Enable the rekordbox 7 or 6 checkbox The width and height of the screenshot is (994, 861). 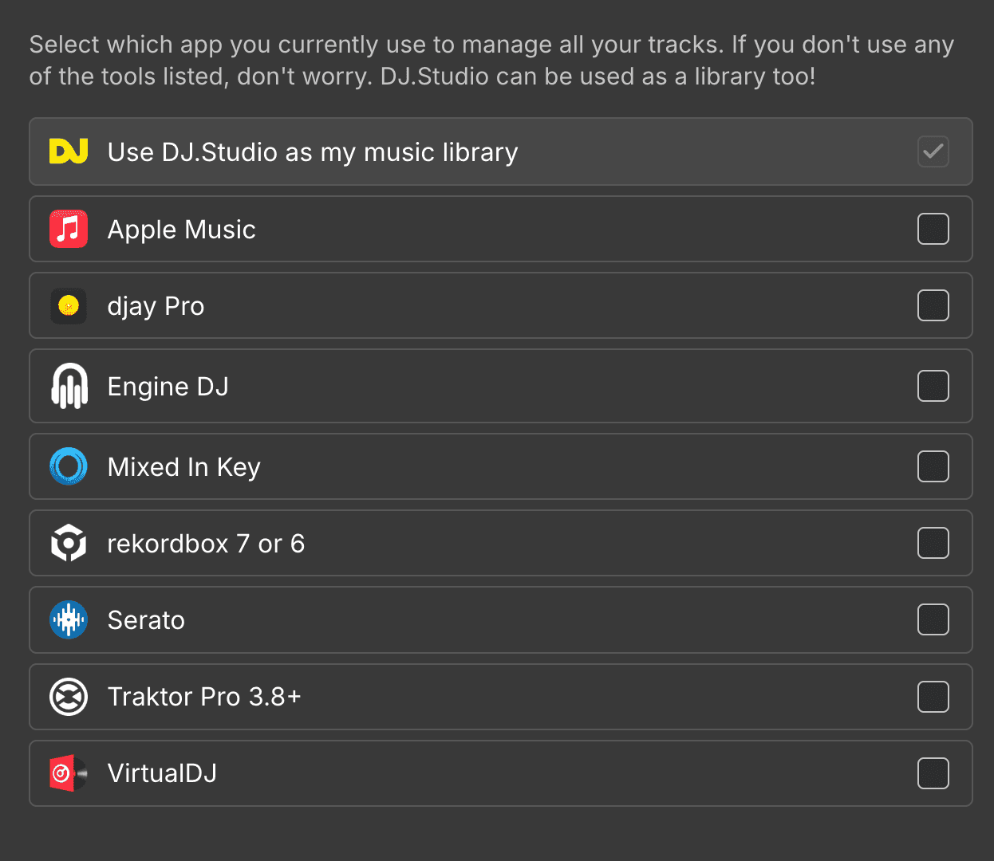point(933,543)
